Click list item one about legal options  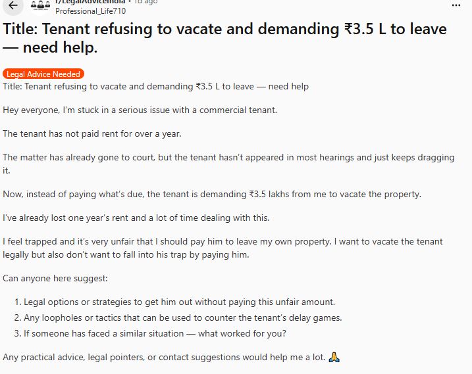(x=179, y=302)
